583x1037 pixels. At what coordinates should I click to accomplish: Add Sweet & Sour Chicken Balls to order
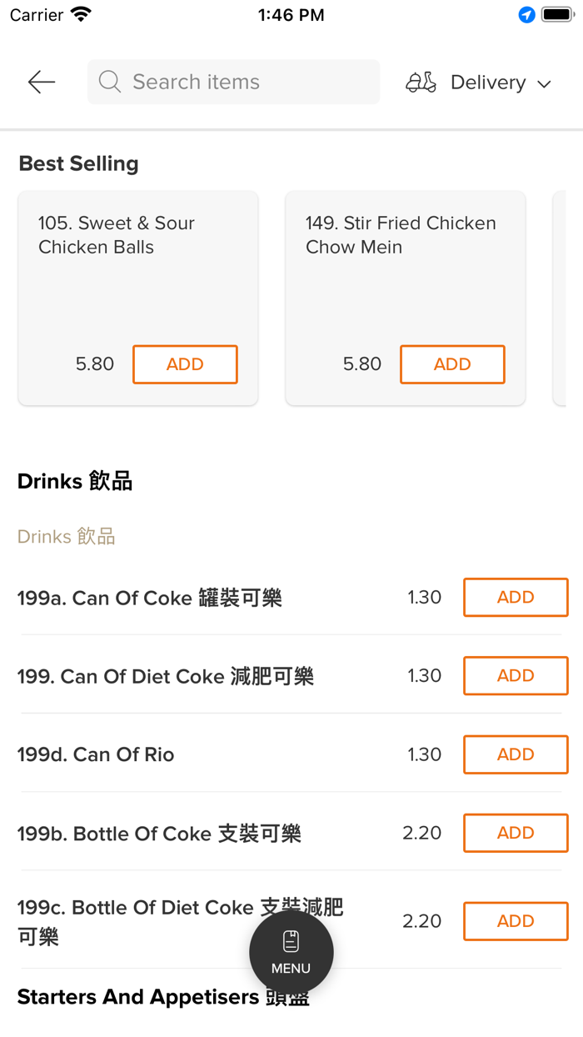click(185, 364)
